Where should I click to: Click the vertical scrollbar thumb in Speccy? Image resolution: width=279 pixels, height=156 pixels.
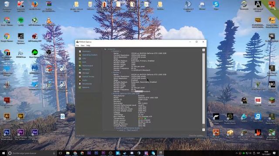(204, 88)
